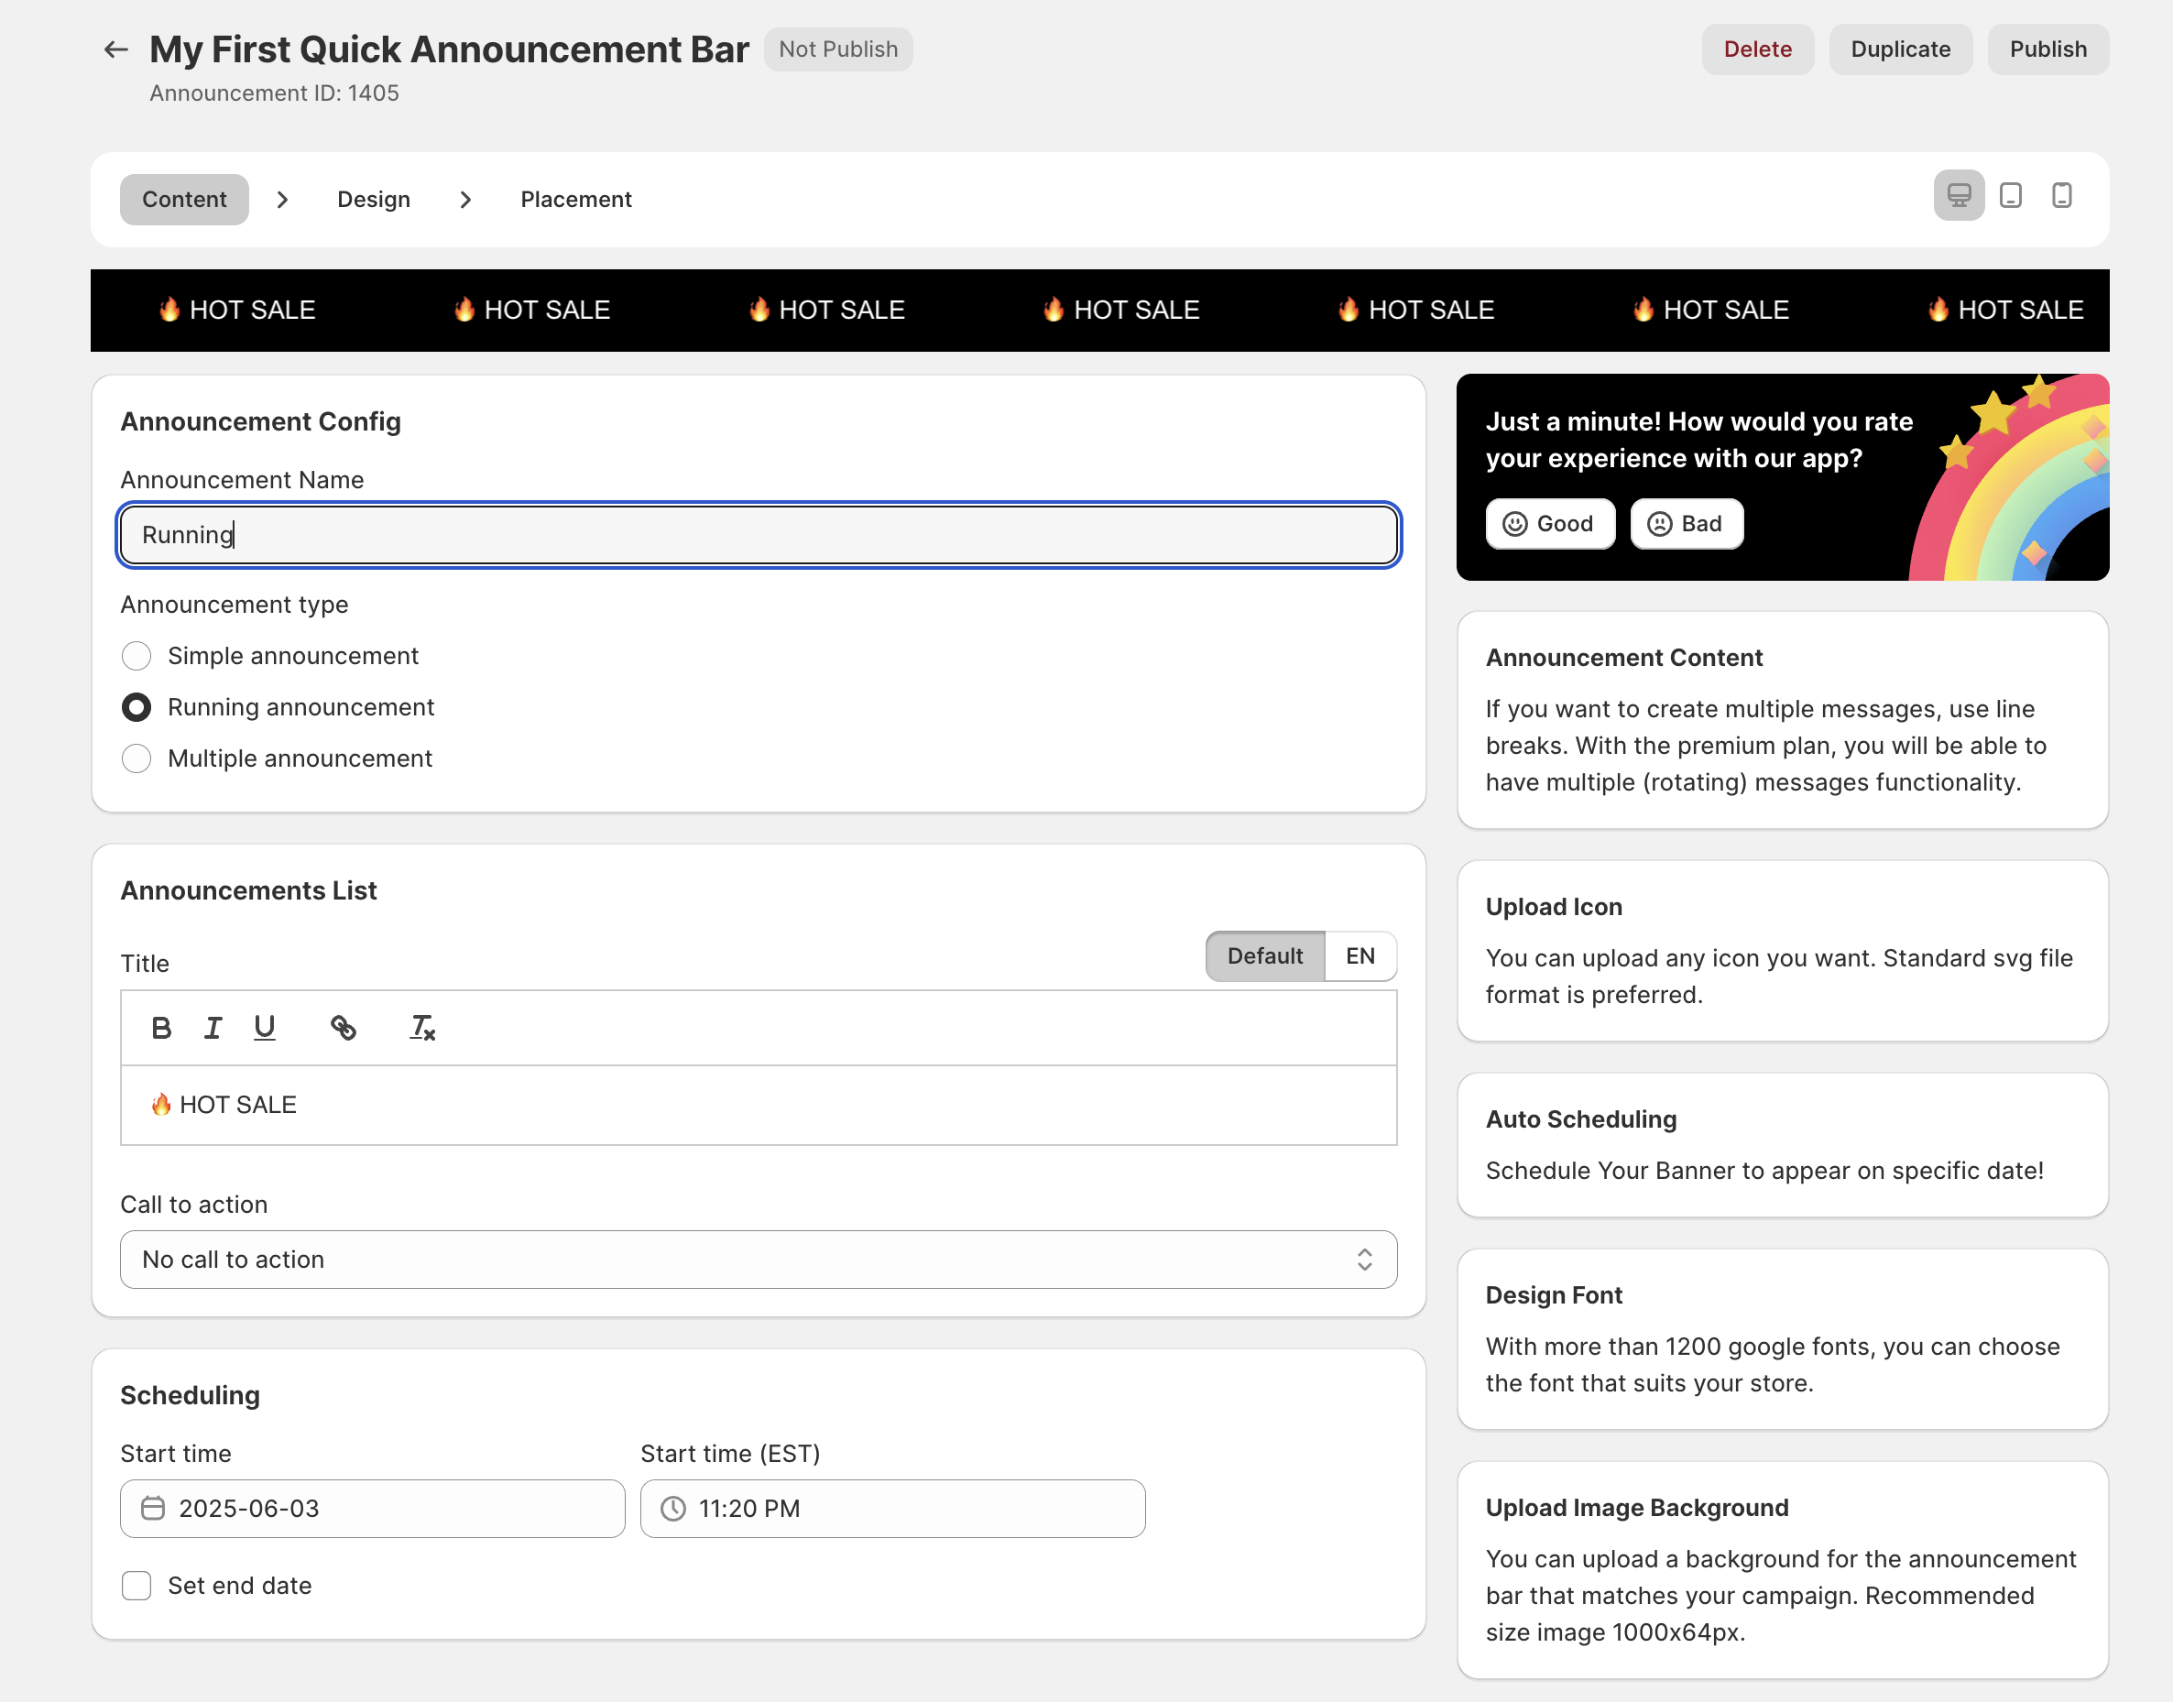Click the Design Font card heading
2173x1702 pixels.
(x=1554, y=1295)
